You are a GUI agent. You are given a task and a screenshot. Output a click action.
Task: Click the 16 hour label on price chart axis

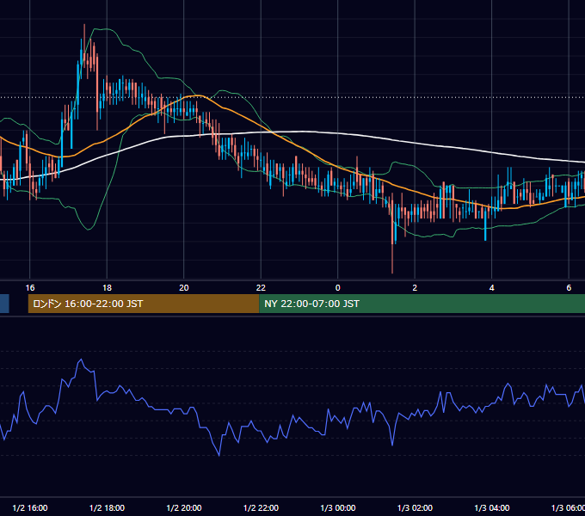click(x=30, y=288)
